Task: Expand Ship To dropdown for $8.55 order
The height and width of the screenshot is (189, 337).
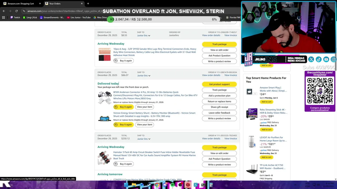Action: [x=143, y=35]
